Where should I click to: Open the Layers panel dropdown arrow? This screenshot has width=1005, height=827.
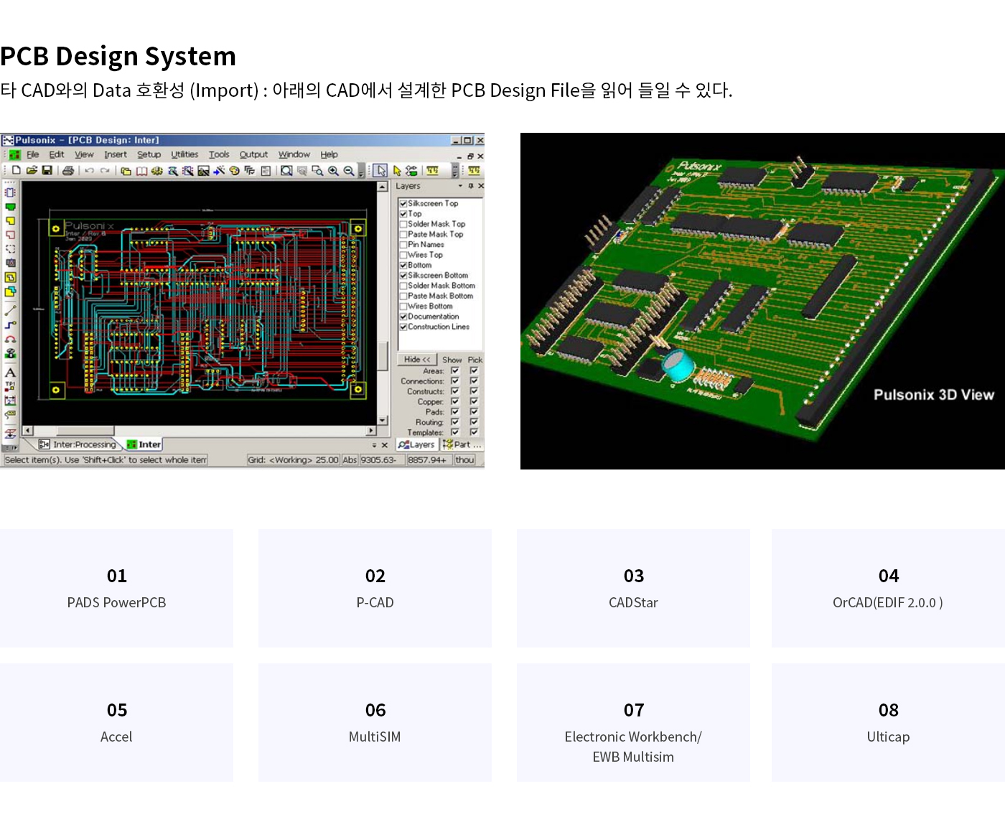point(460,186)
